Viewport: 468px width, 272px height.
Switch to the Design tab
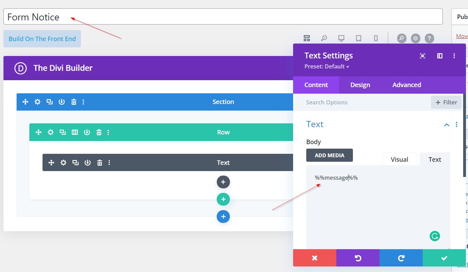[360, 85]
